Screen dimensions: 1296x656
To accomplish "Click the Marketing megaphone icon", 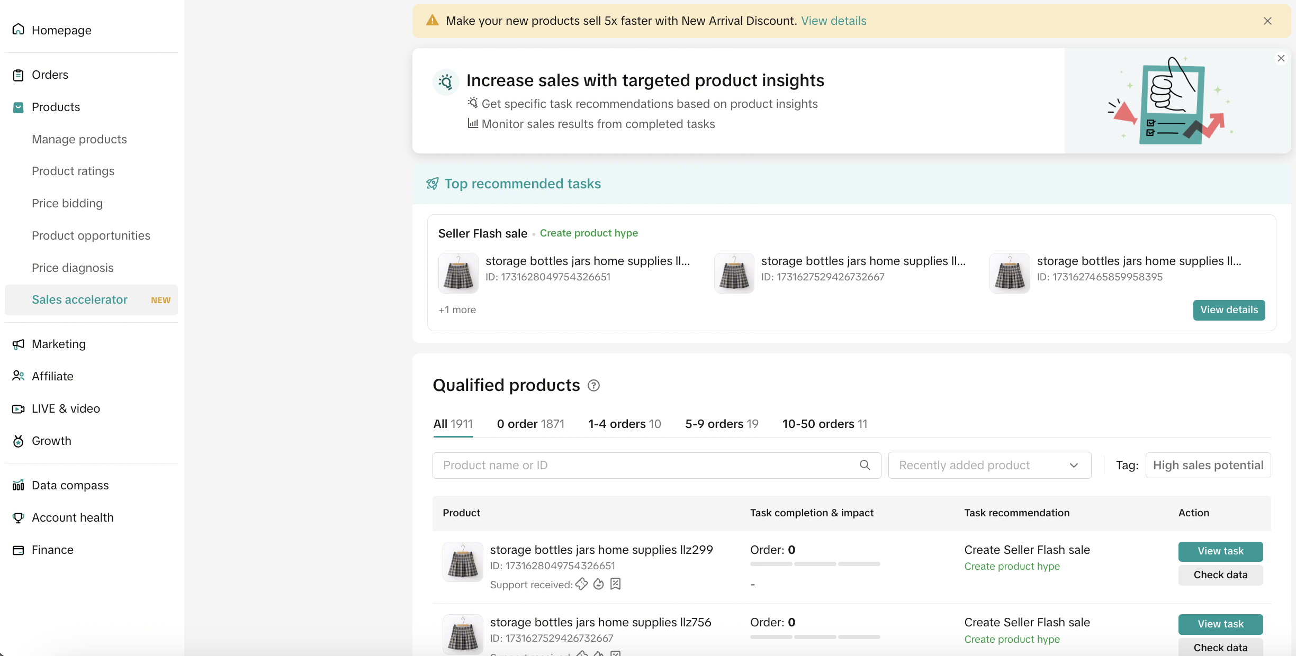I will 19,344.
